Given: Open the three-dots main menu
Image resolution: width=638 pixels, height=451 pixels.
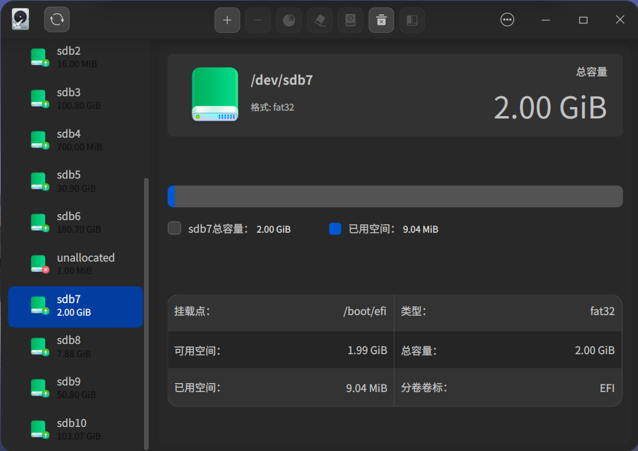Looking at the screenshot, I should pos(507,20).
